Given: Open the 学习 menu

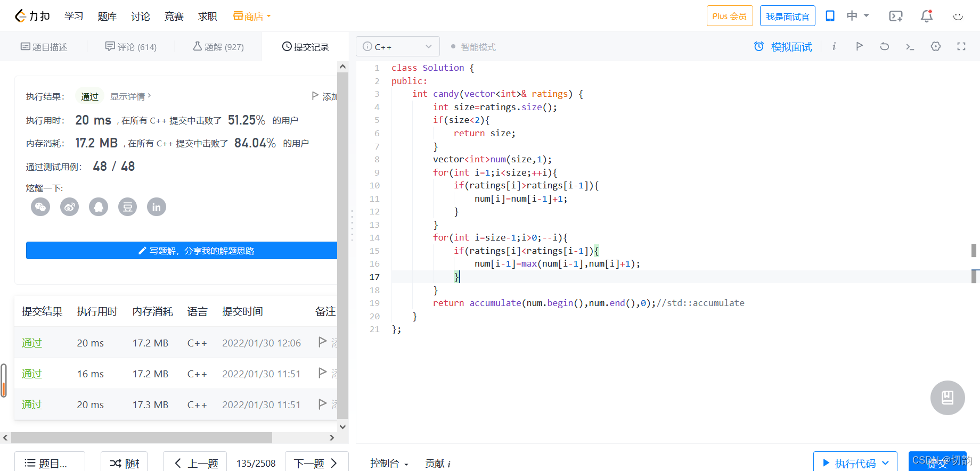Looking at the screenshot, I should (74, 16).
